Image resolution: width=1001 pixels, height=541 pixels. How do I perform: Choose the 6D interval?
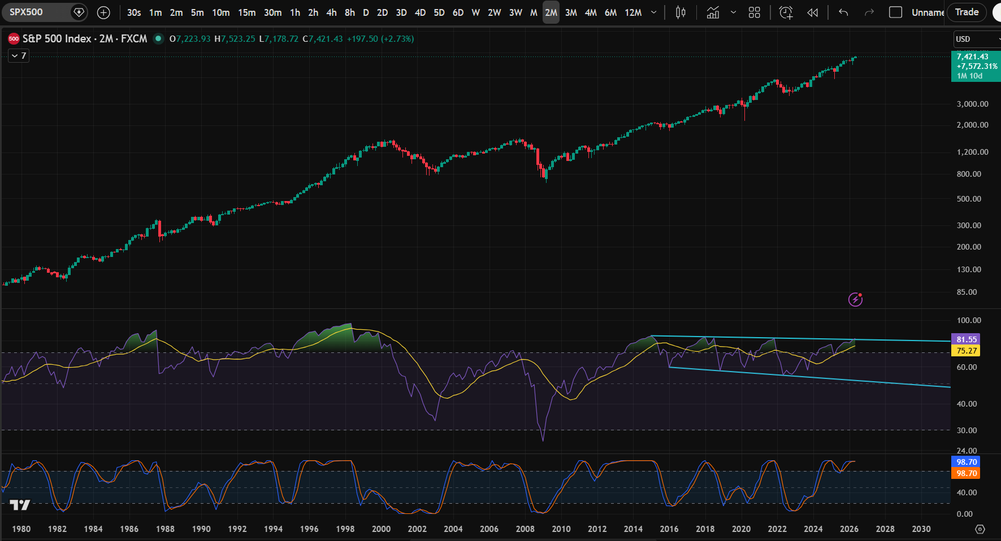point(458,12)
